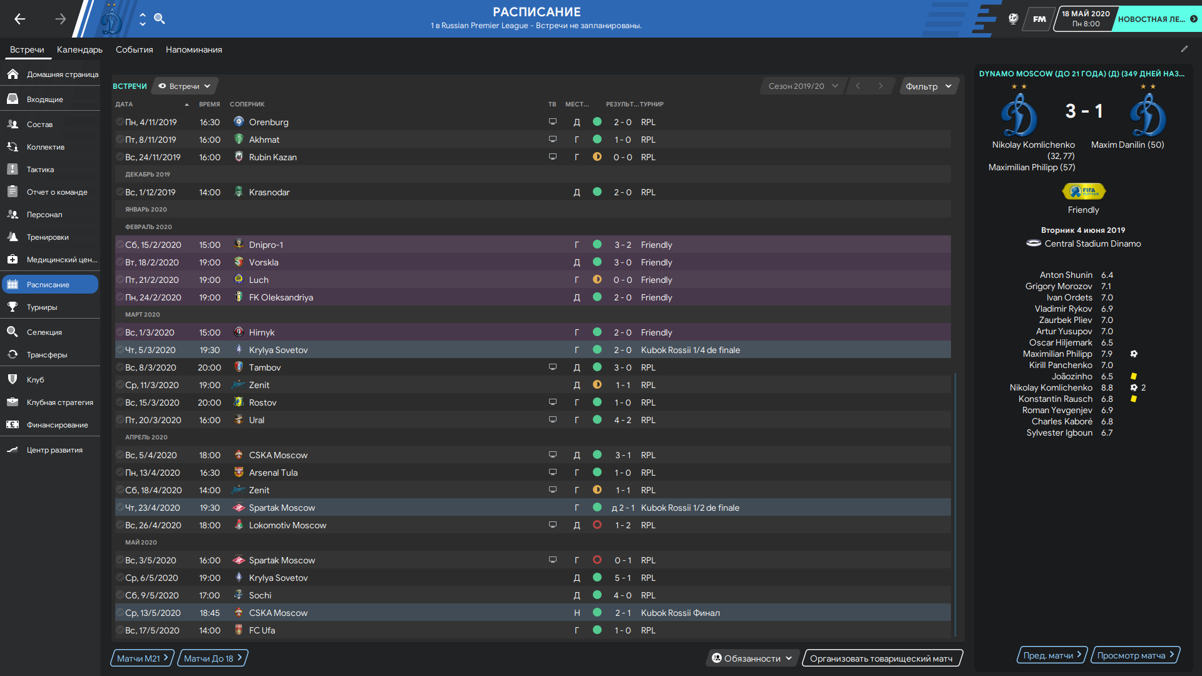
Task: Open the FM menu button
Action: (1039, 19)
